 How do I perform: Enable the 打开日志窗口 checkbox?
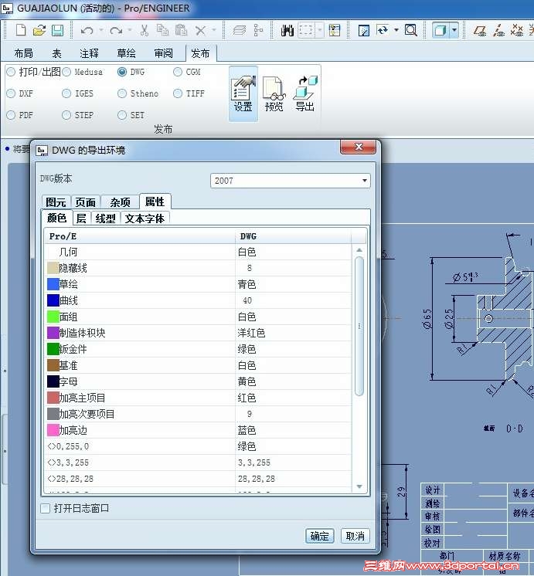tap(46, 508)
